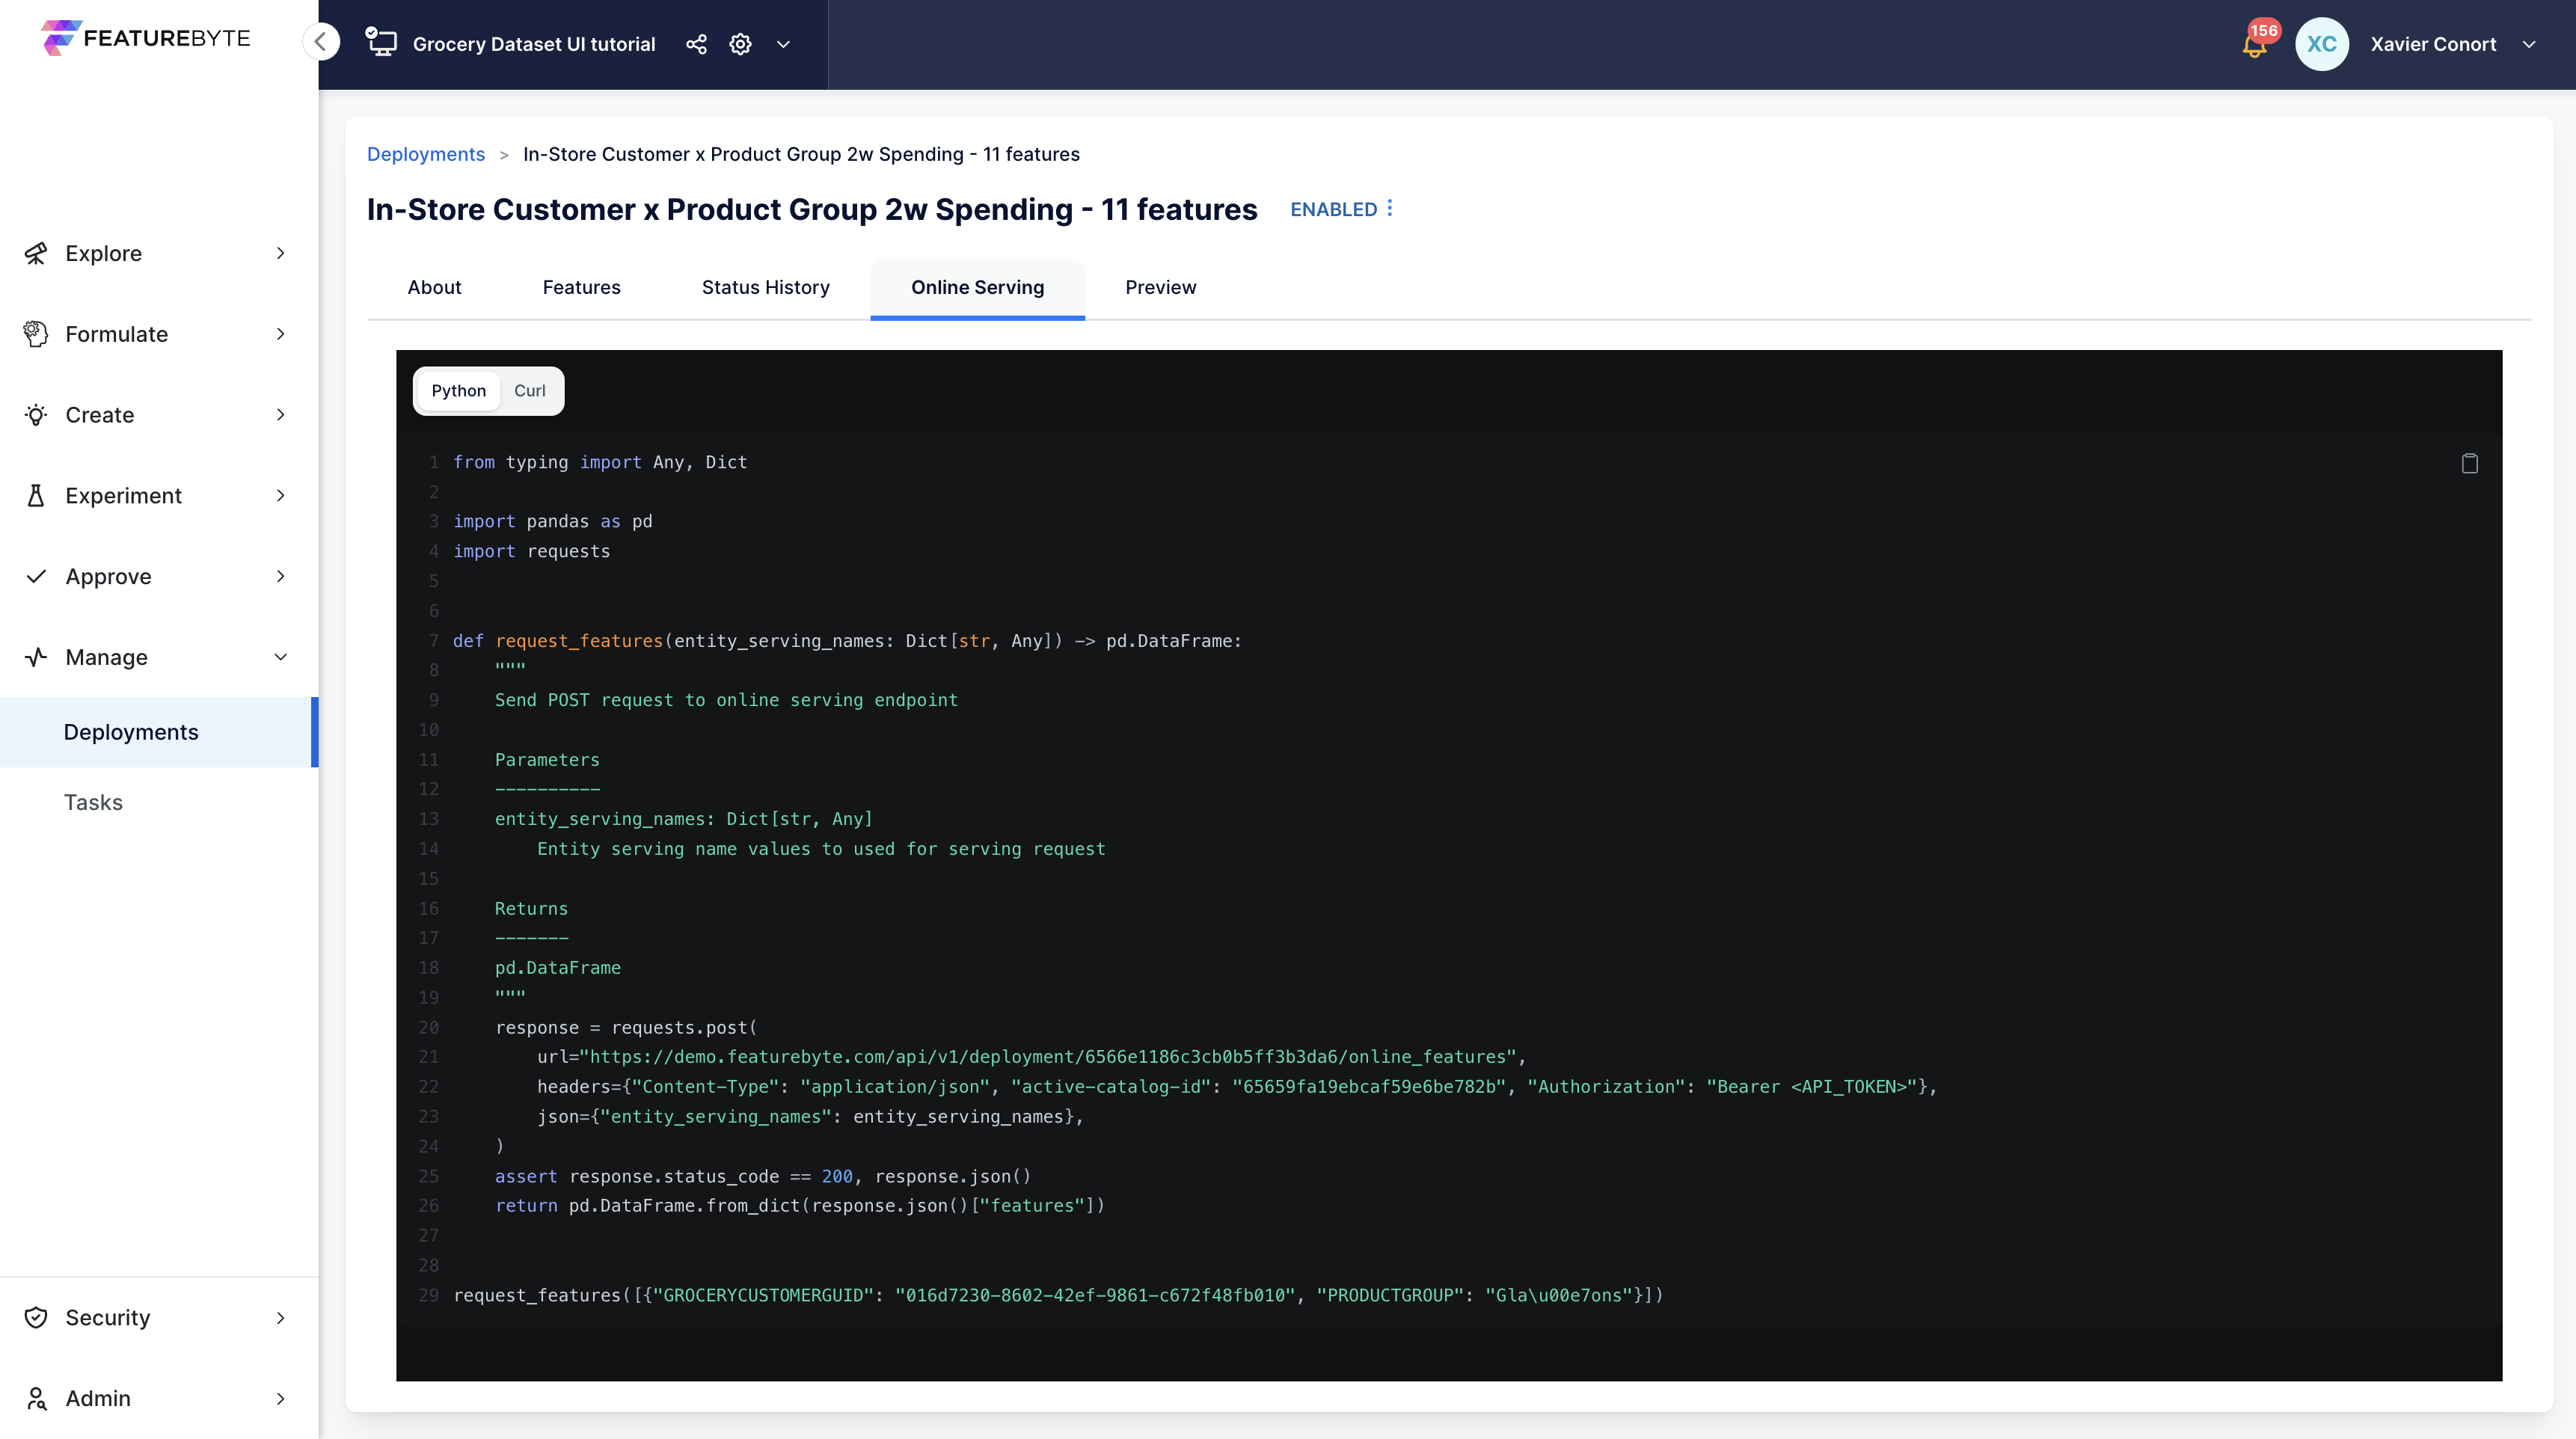Click the Approve checkmark icon

[x=36, y=576]
